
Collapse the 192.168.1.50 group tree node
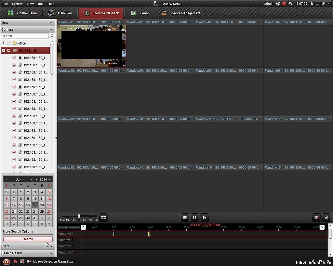(3, 50)
